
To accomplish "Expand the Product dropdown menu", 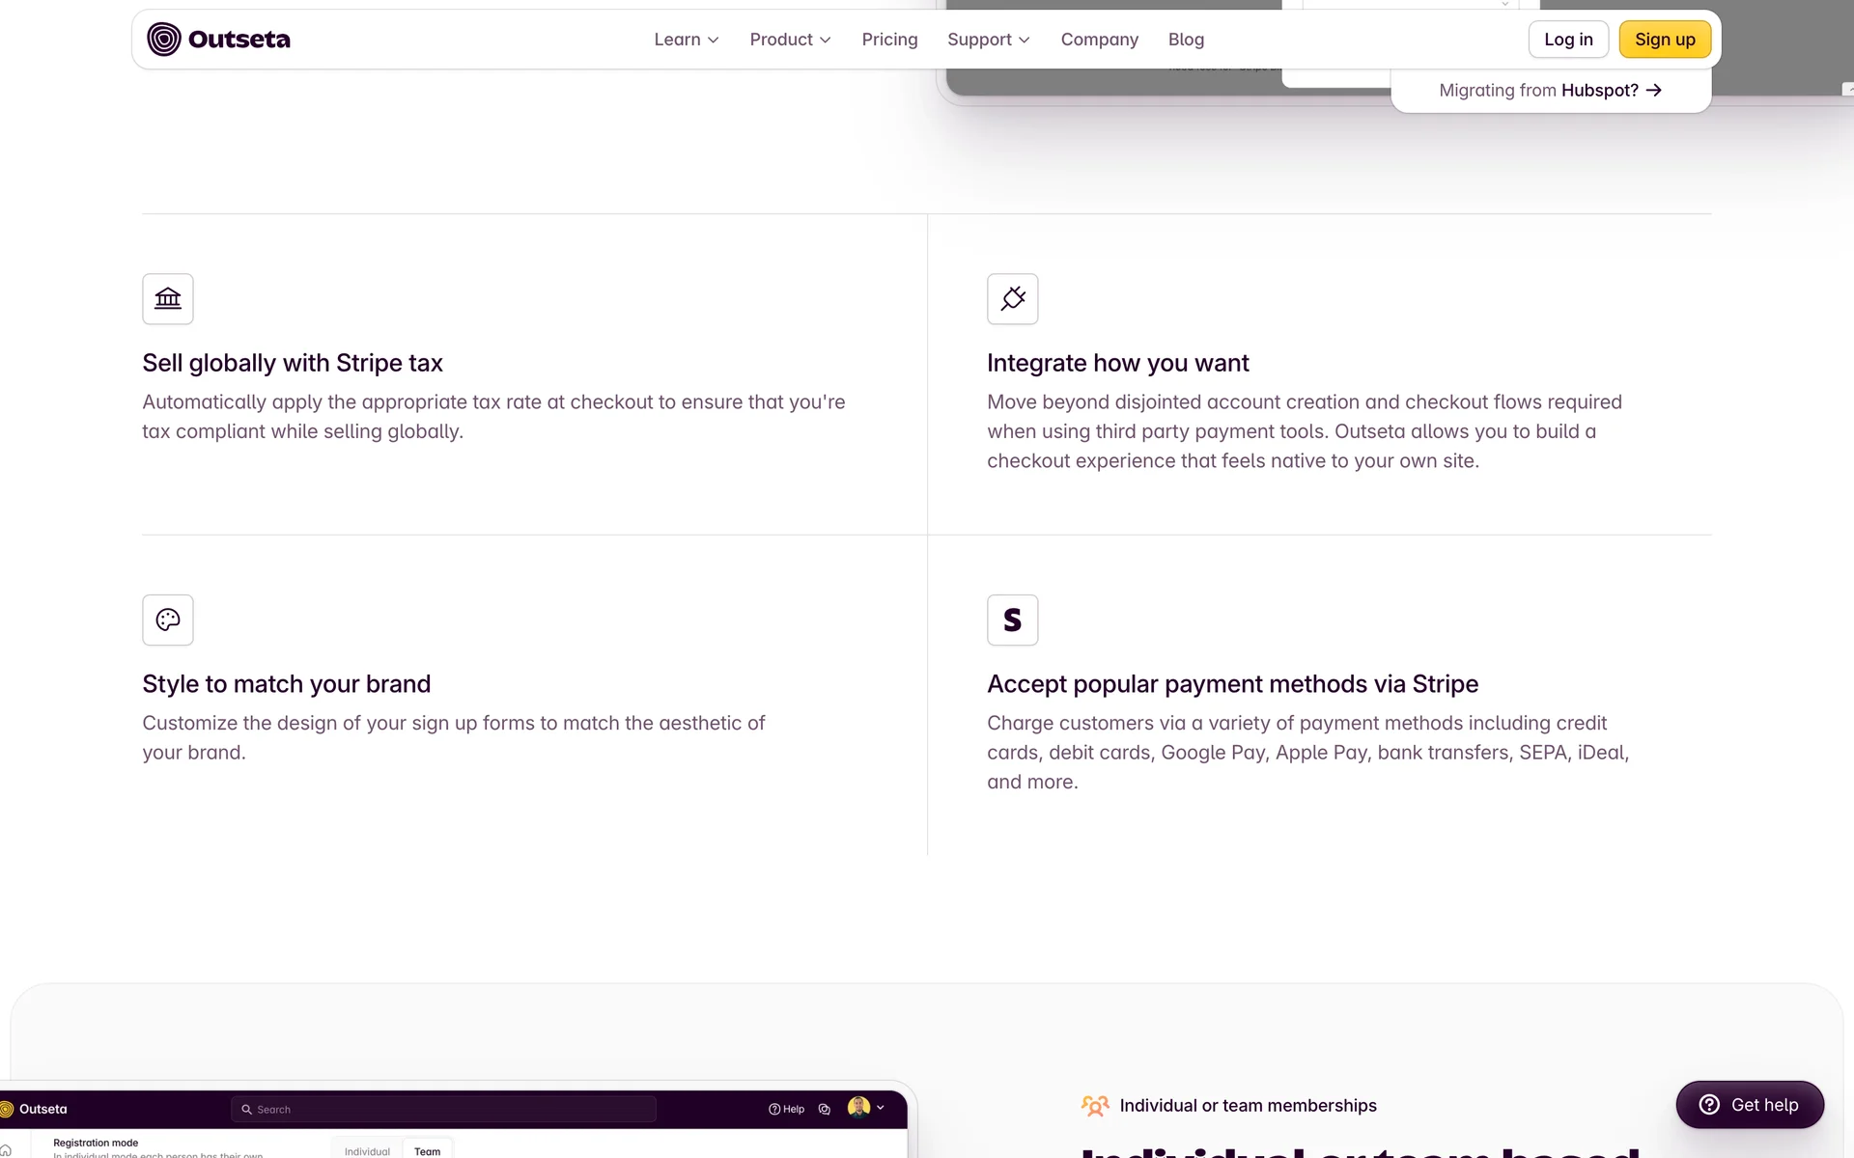I will pyautogui.click(x=790, y=40).
